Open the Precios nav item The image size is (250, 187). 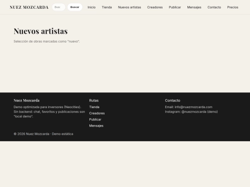click(x=232, y=7)
